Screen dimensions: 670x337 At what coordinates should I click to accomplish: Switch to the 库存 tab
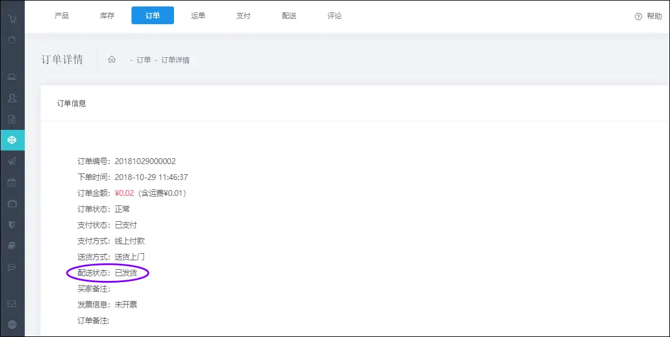coord(107,16)
